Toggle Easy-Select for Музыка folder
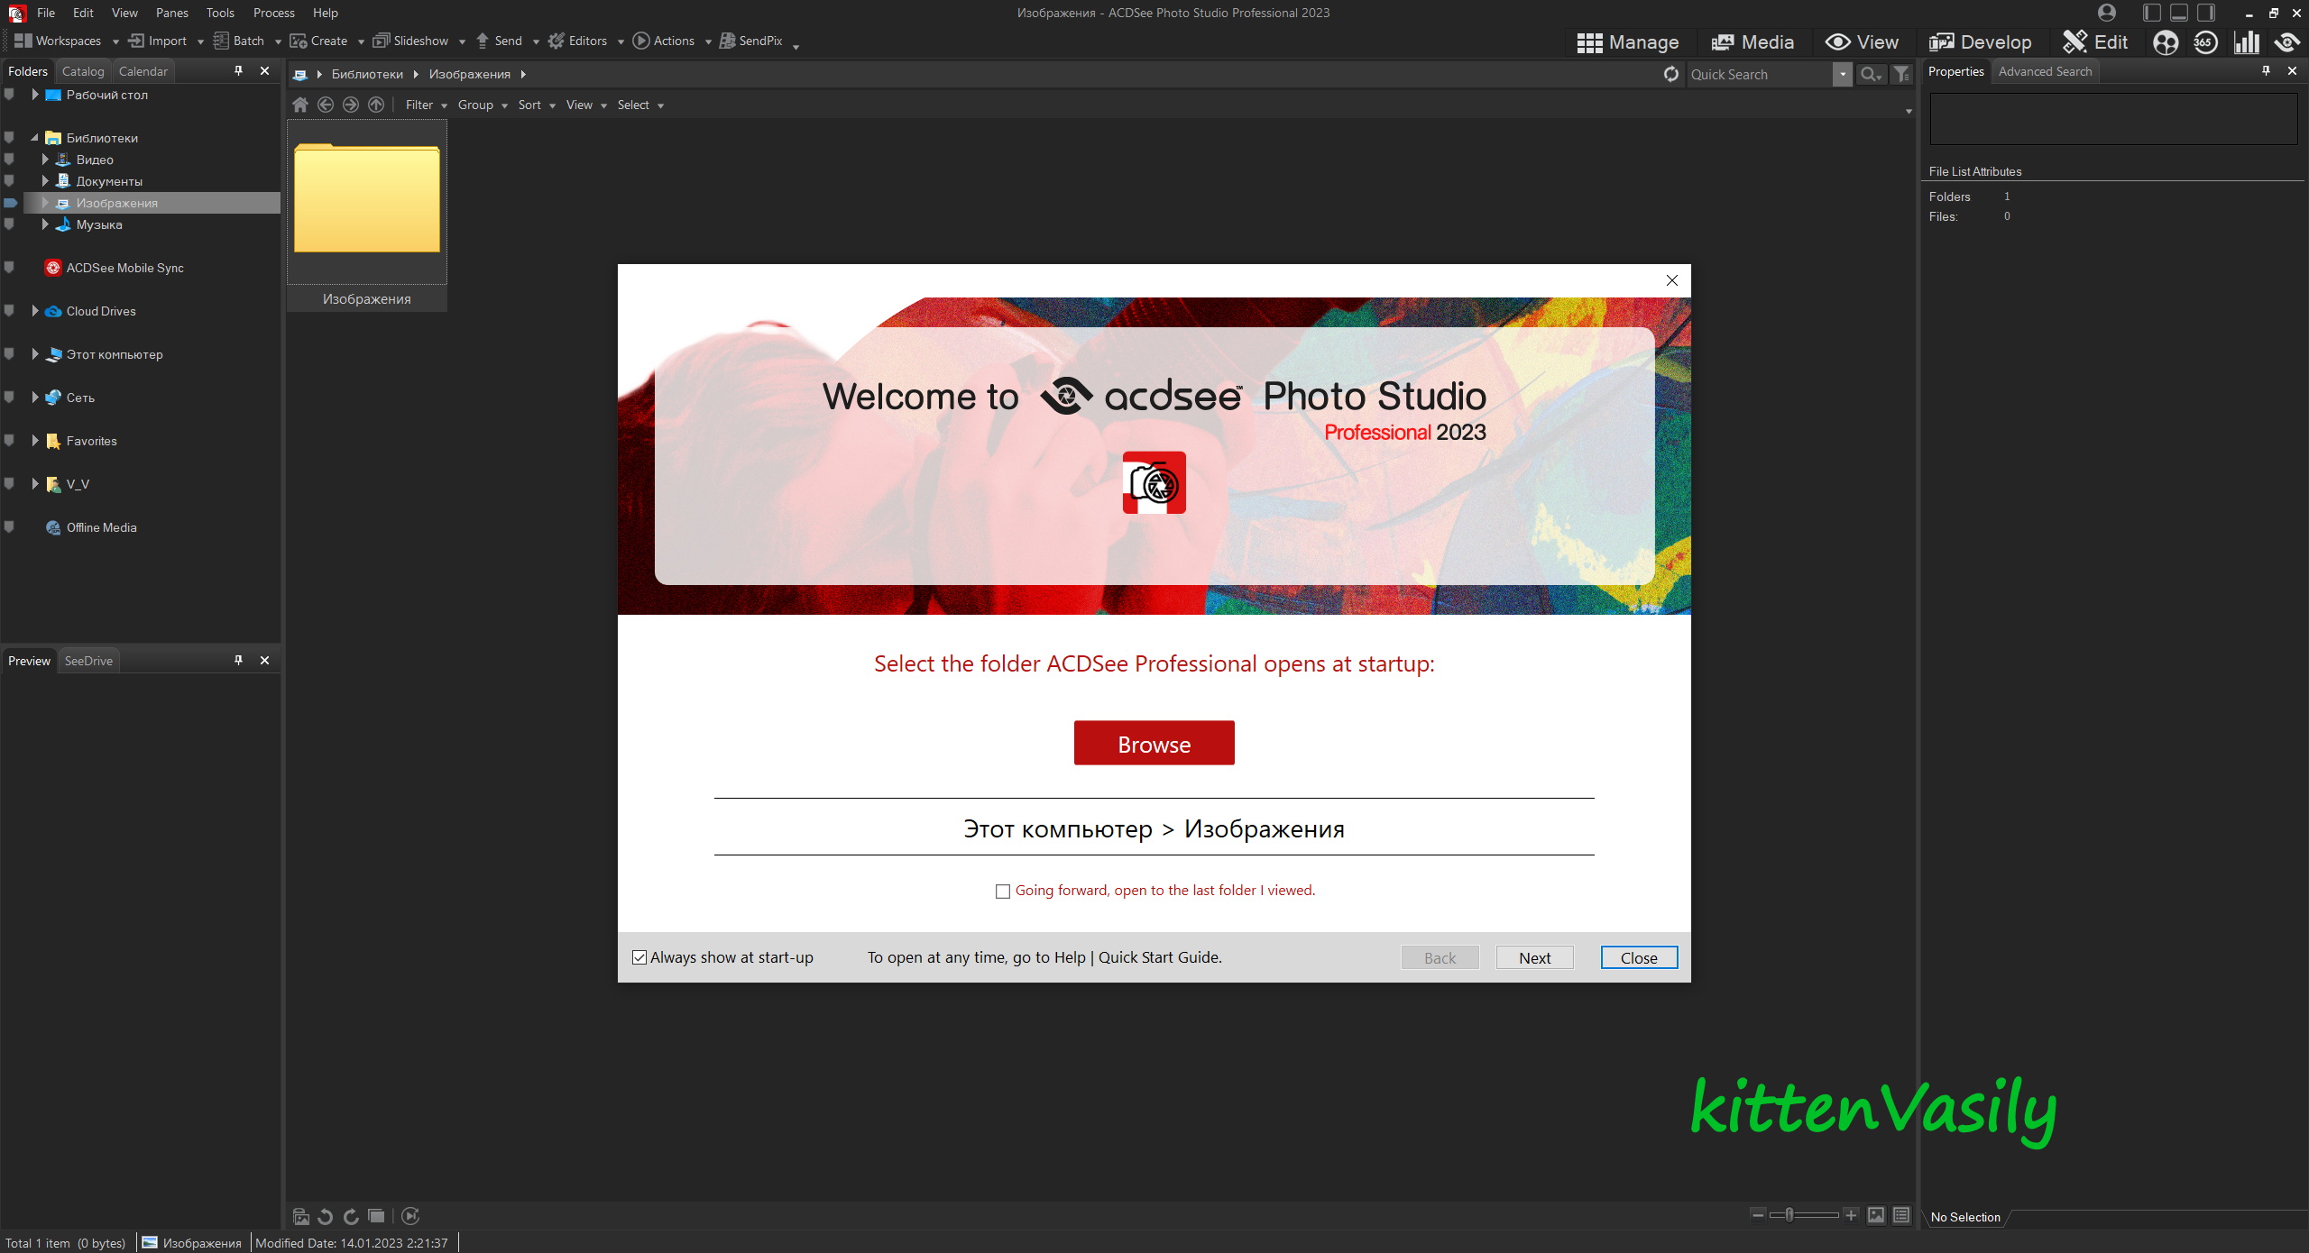This screenshot has width=2309, height=1253. (x=9, y=224)
